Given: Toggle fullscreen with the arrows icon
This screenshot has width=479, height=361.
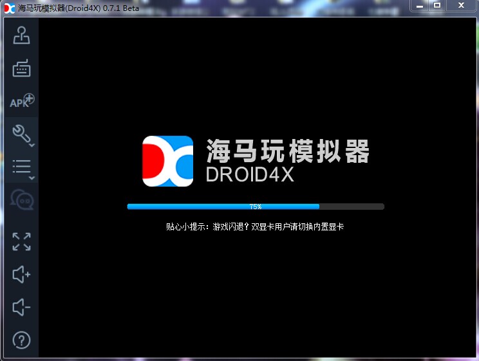Looking at the screenshot, I should (x=21, y=241).
